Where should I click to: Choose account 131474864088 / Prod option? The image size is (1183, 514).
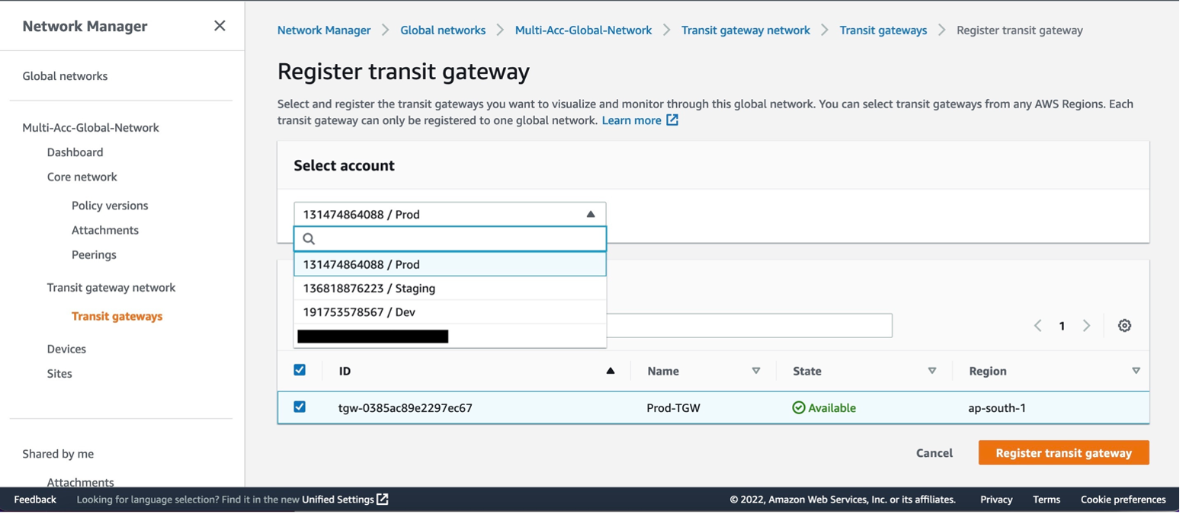click(451, 265)
